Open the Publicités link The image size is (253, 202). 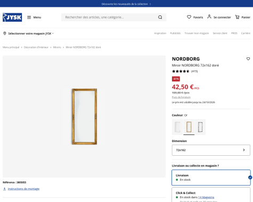point(175,33)
